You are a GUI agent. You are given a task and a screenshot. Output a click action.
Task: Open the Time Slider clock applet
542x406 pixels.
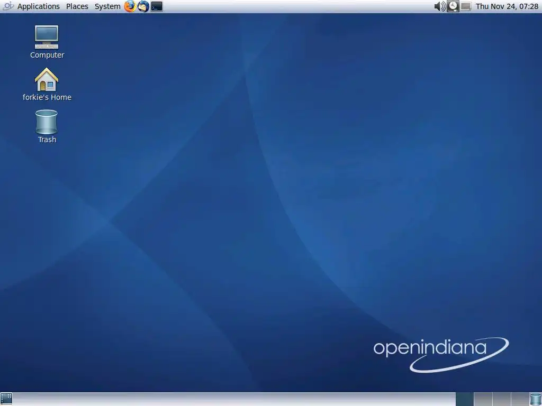pos(453,6)
